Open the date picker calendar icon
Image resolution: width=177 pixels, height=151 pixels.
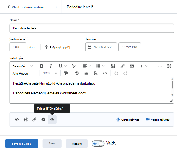[x=90, y=47]
